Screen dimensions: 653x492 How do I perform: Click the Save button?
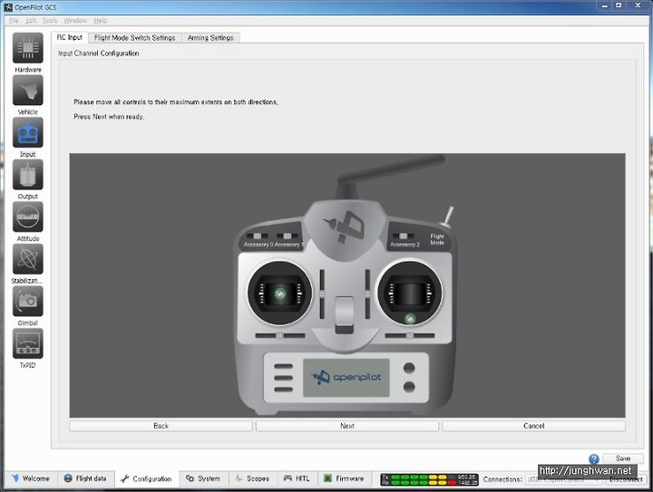(622, 458)
